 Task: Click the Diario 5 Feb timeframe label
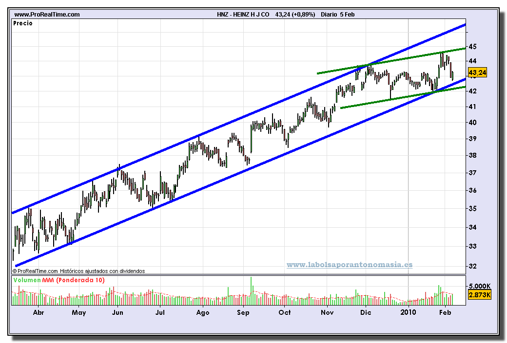pos(337,15)
